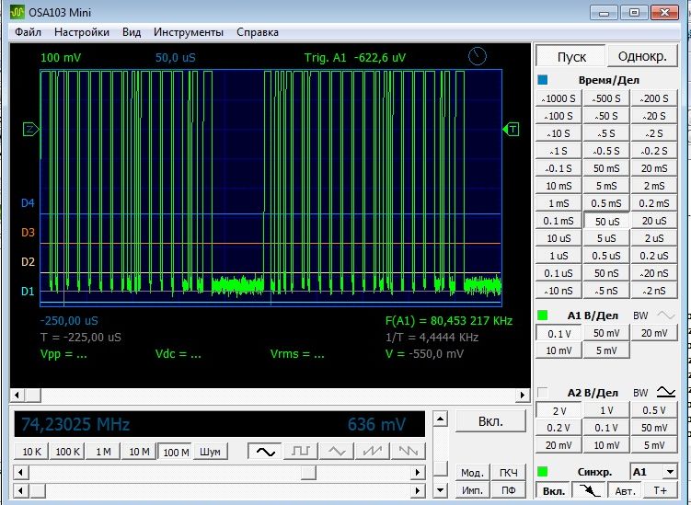Image resolution: width=691 pixels, height=505 pixels.
Task: Toggle the Вкл. sync button
Action: pos(554,490)
